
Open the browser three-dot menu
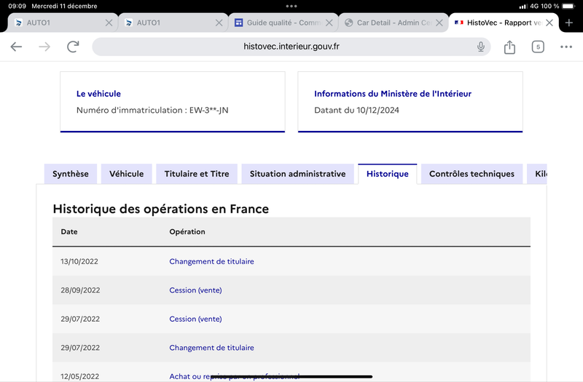point(566,47)
